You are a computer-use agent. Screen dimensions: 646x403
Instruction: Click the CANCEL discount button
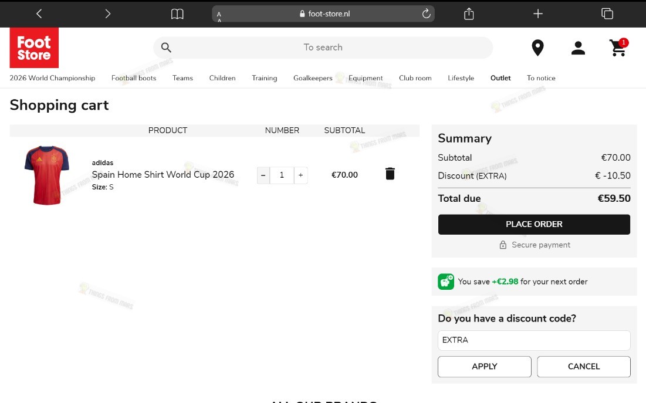pyautogui.click(x=584, y=366)
